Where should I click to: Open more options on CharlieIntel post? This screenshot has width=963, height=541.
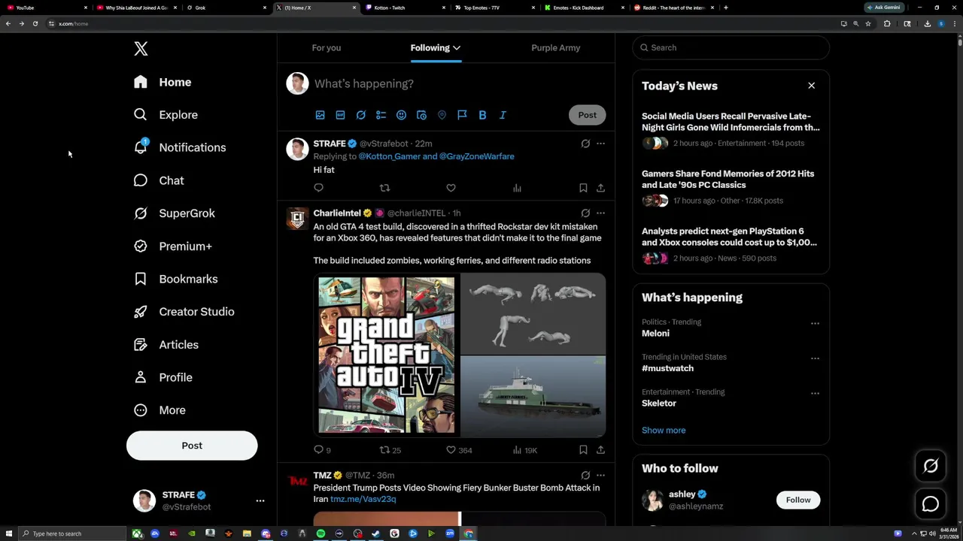(600, 213)
